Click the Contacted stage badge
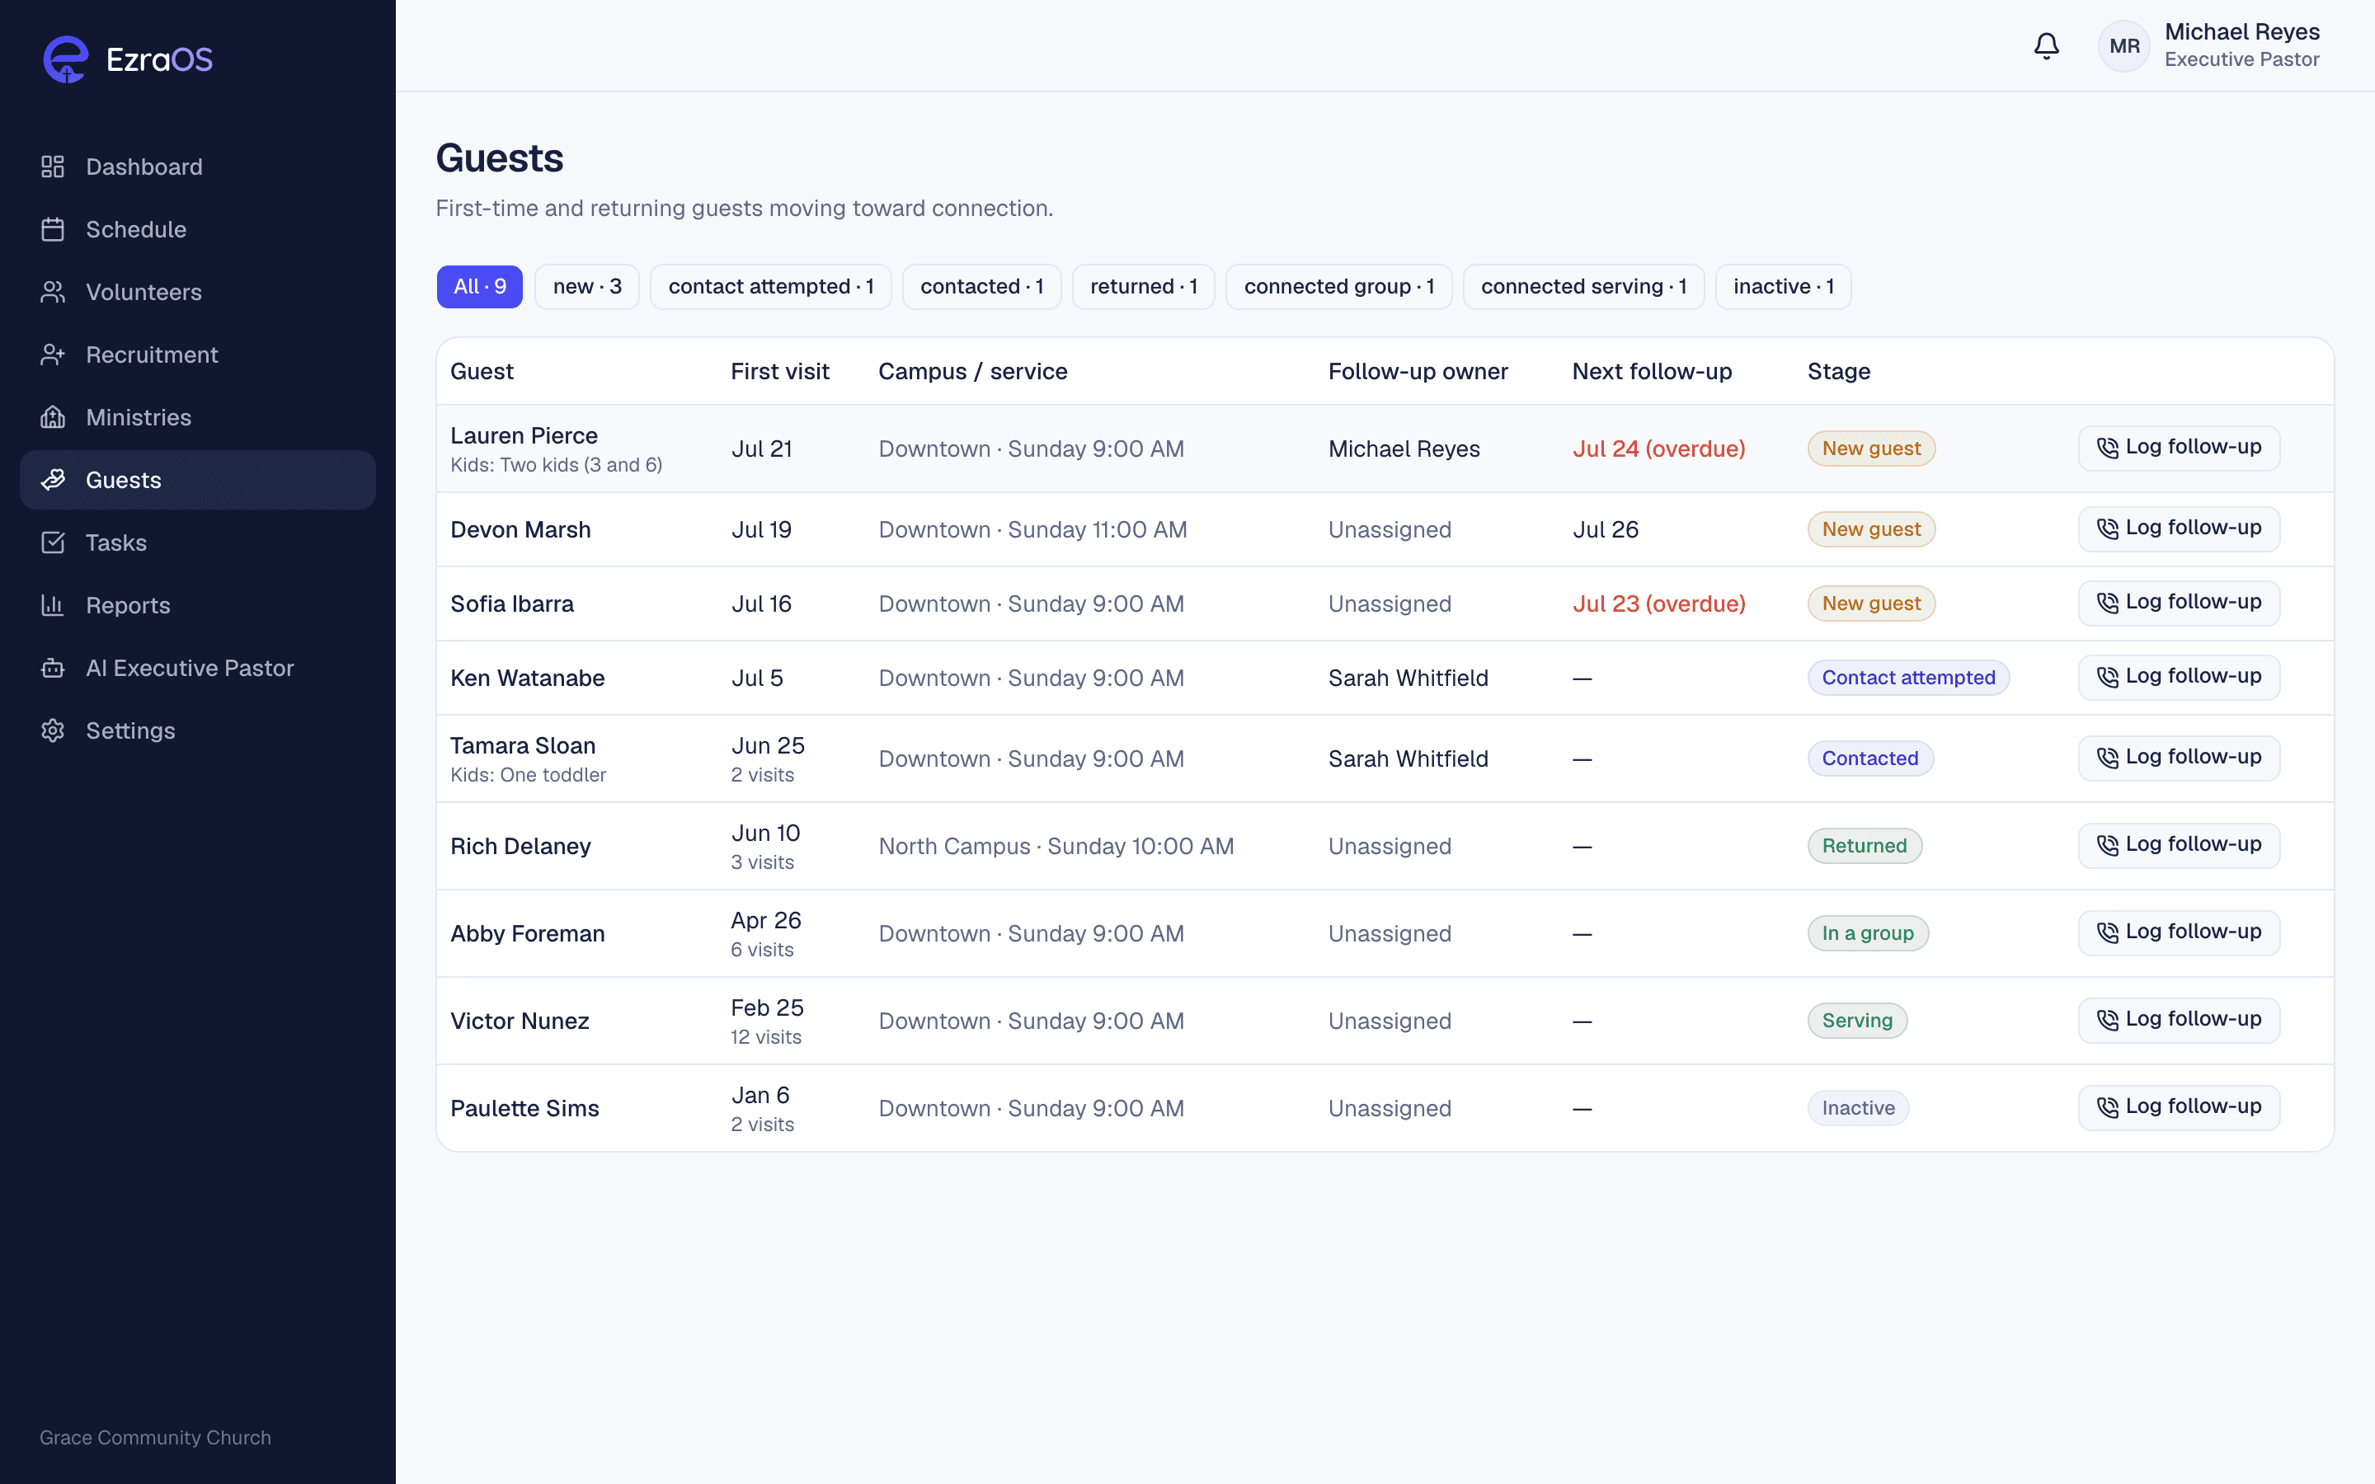The width and height of the screenshot is (2375, 1484). tap(1869, 758)
